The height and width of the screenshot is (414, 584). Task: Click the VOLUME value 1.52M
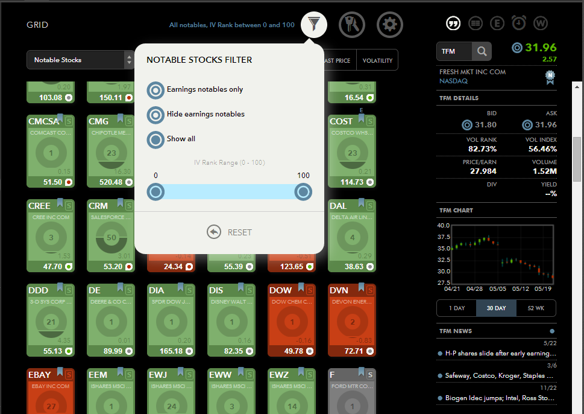(x=544, y=171)
